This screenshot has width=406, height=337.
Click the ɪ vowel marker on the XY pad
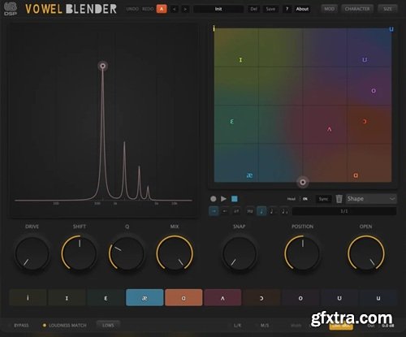240,60
